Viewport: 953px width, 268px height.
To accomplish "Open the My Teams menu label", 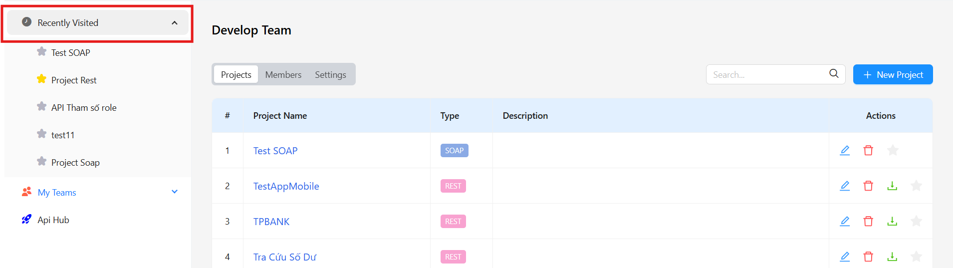I will tap(57, 193).
